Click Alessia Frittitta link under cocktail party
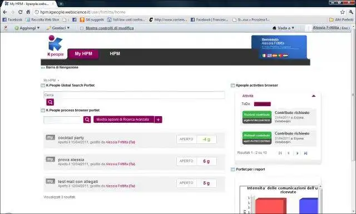 point(120,142)
